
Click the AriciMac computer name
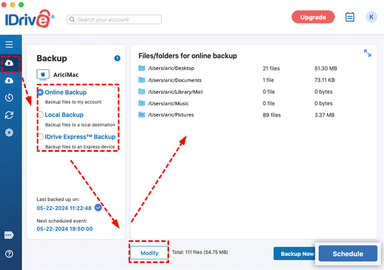point(66,75)
